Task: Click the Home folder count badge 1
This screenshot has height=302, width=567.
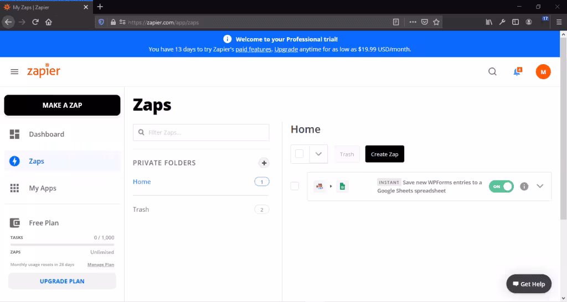Action: pos(262,182)
